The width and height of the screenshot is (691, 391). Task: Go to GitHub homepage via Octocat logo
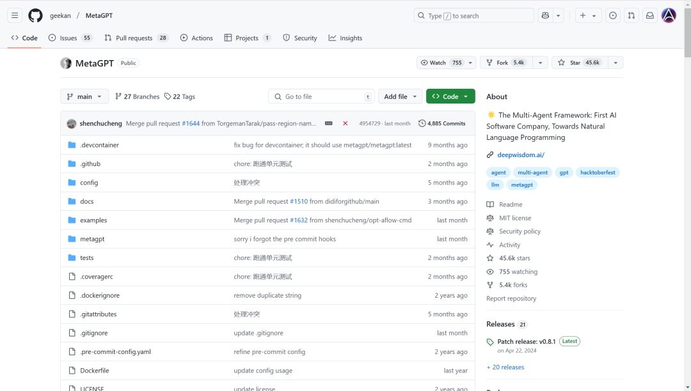tap(35, 15)
